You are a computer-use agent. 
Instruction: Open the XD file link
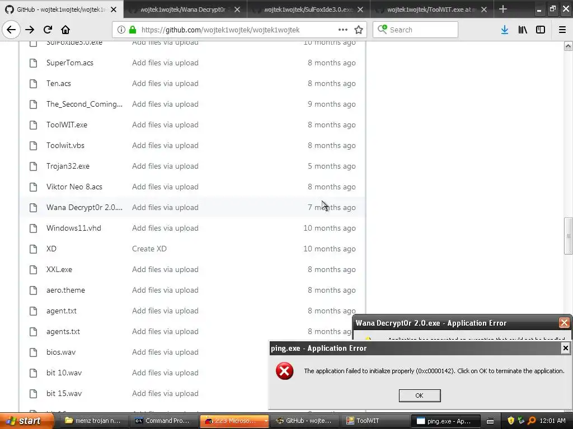[51, 249]
